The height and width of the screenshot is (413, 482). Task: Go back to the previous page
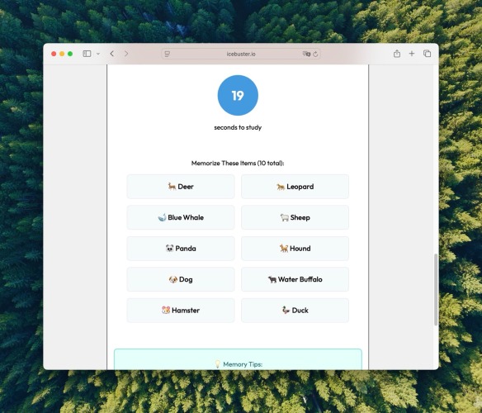(x=112, y=54)
